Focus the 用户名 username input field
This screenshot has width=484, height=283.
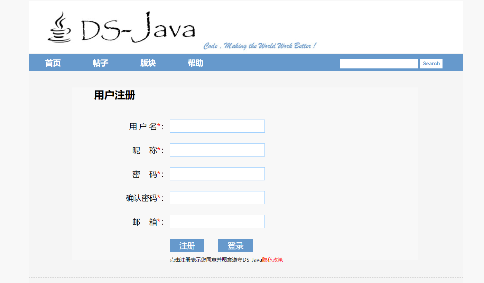(x=217, y=126)
